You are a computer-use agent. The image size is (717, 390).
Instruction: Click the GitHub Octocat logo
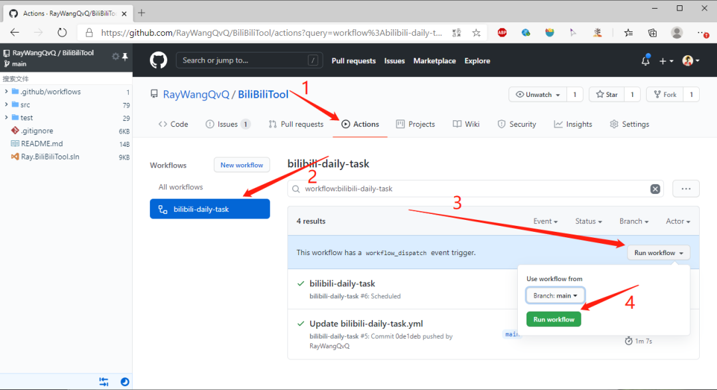(158, 60)
